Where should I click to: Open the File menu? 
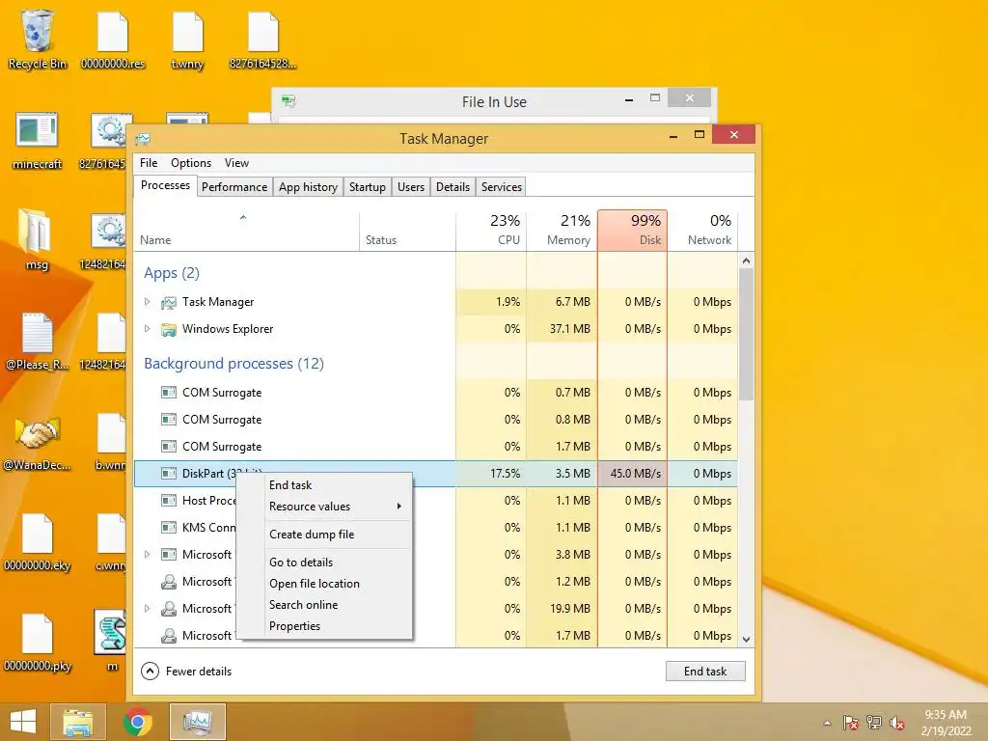coord(149,163)
